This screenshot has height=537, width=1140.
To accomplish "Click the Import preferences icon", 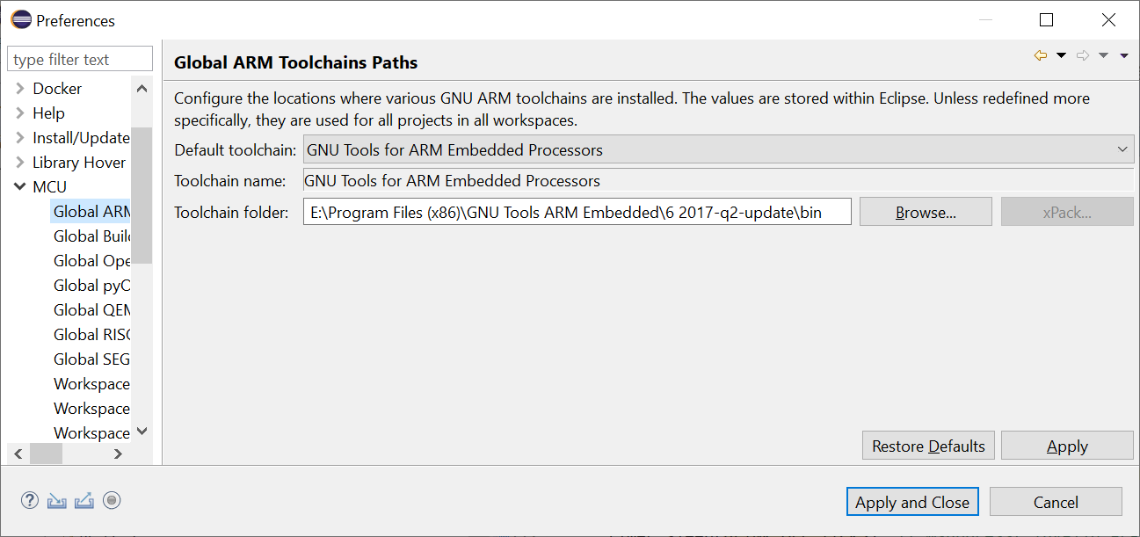I will pyautogui.click(x=57, y=501).
